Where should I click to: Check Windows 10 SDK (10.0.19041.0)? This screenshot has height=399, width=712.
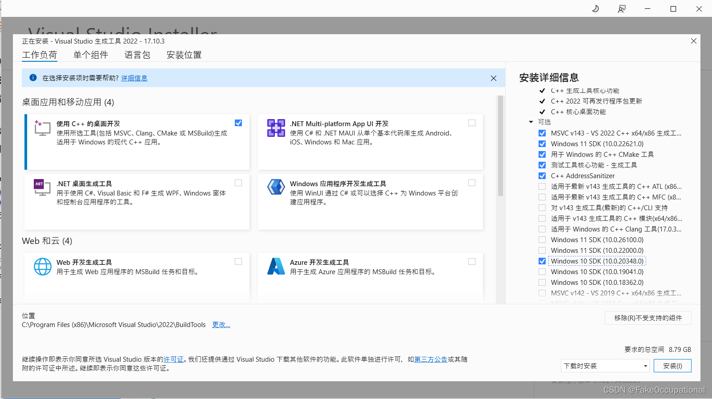542,272
